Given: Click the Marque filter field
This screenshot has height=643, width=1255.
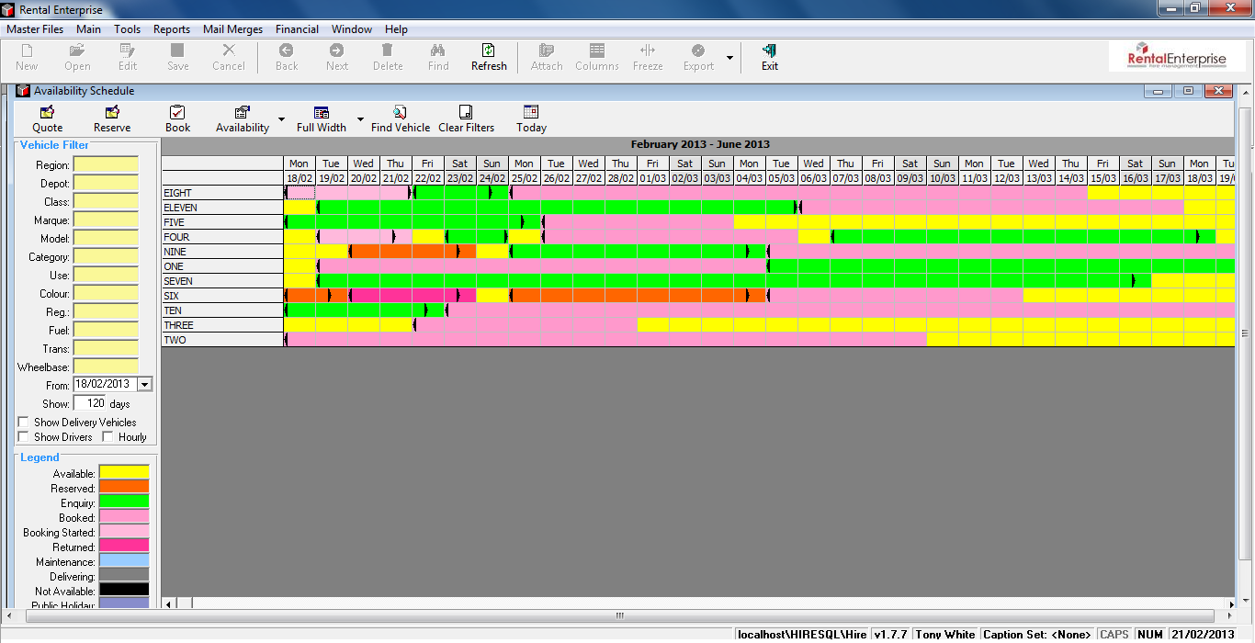Looking at the screenshot, I should (x=106, y=220).
